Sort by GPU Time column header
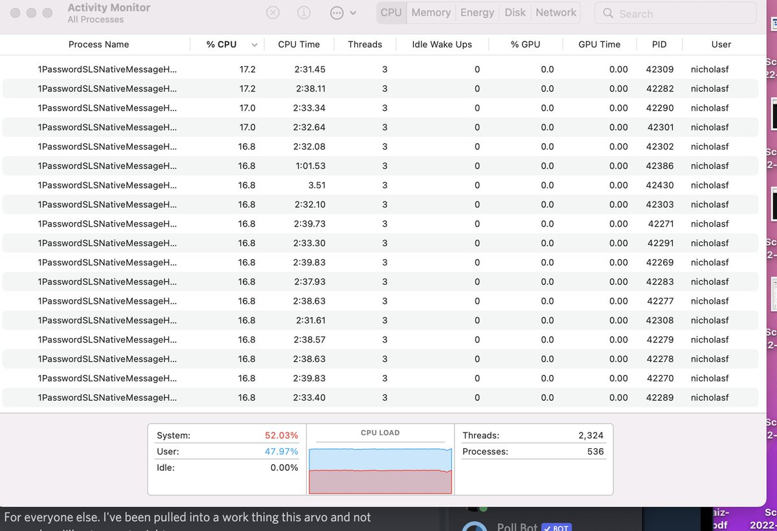777x531 pixels. click(x=599, y=45)
